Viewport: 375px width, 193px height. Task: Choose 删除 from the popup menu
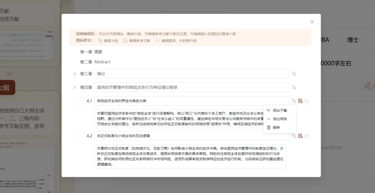(x=280, y=128)
